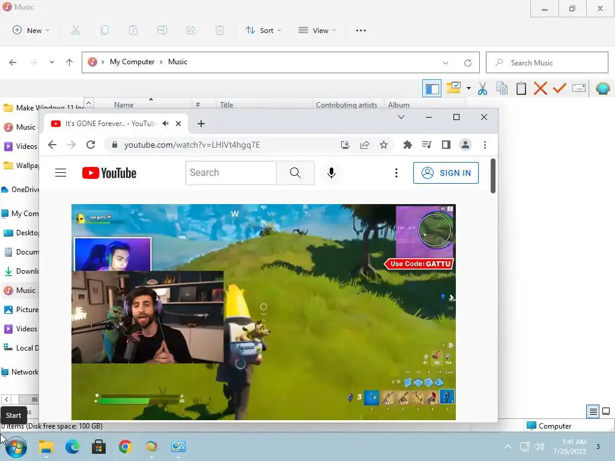Open Chrome three-dot menu
Viewport: 615px width, 461px height.
tap(485, 145)
